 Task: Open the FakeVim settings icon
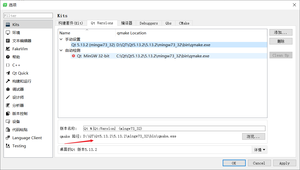click(x=8, y=48)
